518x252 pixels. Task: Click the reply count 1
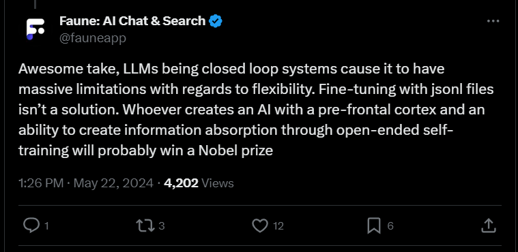(x=46, y=226)
